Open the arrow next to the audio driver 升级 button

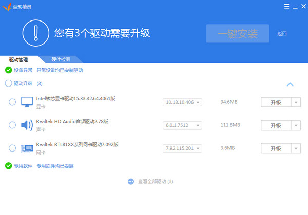(x=296, y=125)
